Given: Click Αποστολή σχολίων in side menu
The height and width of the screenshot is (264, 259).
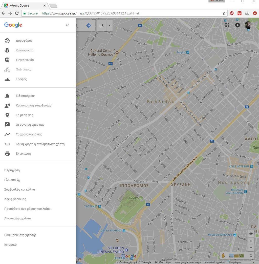Looking at the screenshot, I should tap(18, 218).
